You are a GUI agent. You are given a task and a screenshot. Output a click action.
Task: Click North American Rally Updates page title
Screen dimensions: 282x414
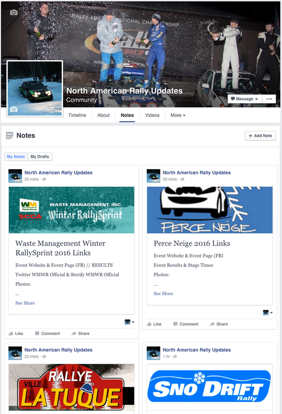124,91
